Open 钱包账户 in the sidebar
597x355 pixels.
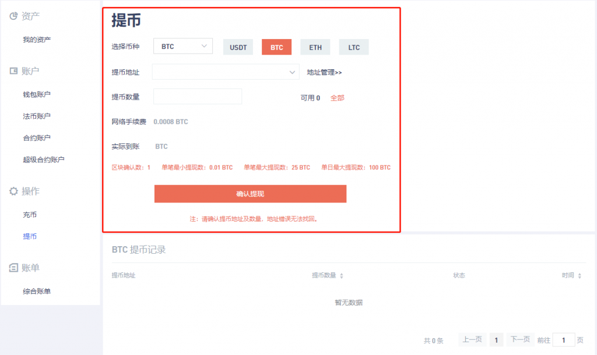click(37, 94)
